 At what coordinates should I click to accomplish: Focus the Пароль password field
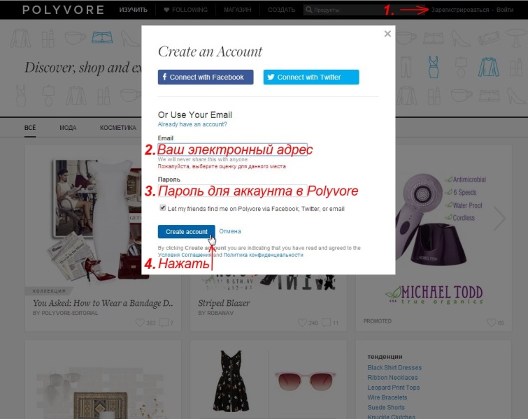[233, 191]
